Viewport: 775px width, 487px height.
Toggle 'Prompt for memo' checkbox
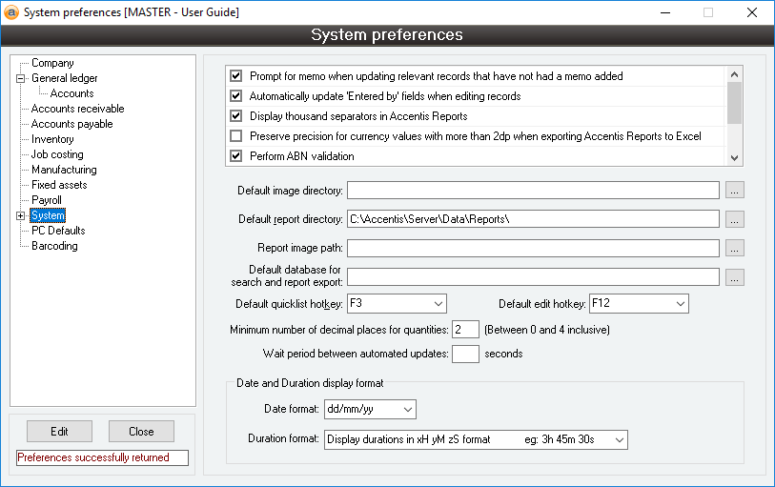coord(236,75)
